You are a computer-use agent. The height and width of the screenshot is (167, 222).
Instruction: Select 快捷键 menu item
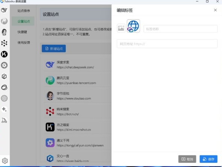22,32
